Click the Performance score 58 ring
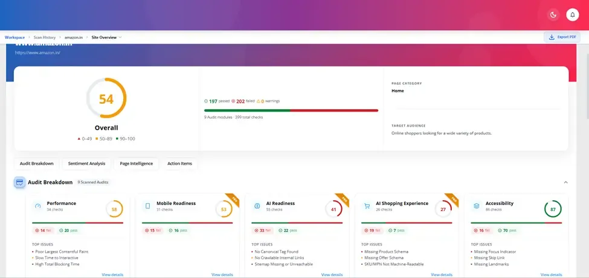Image resolution: width=589 pixels, height=278 pixels. (114, 209)
